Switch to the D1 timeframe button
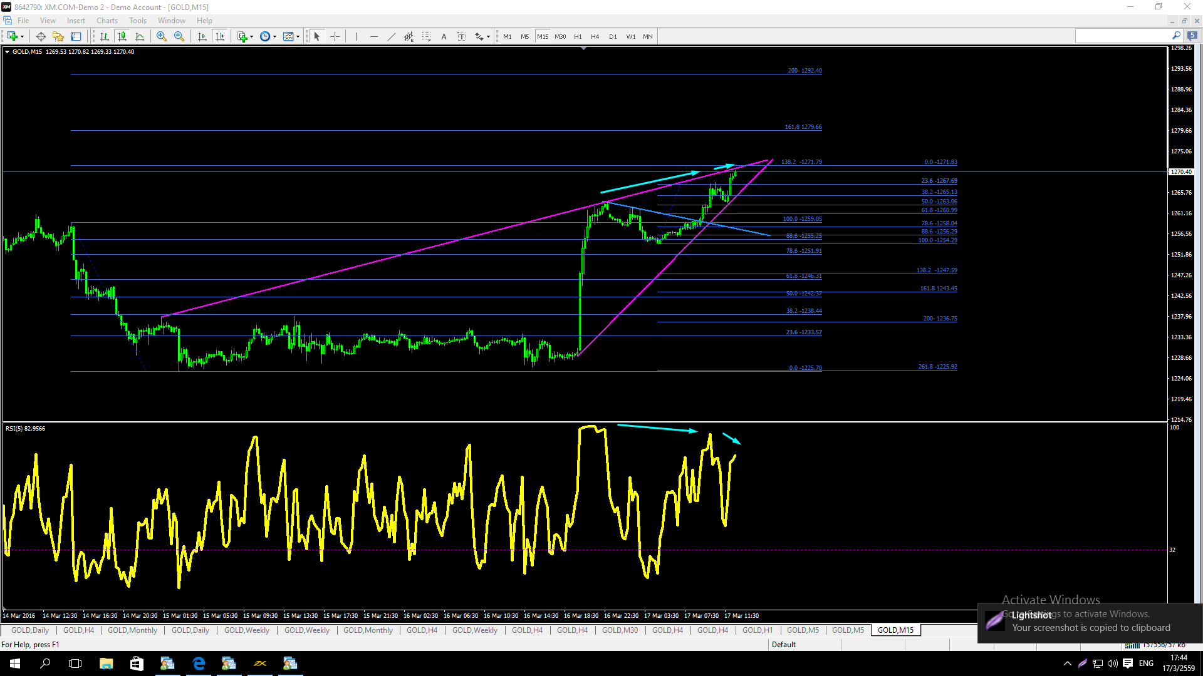1203x676 pixels. (613, 36)
